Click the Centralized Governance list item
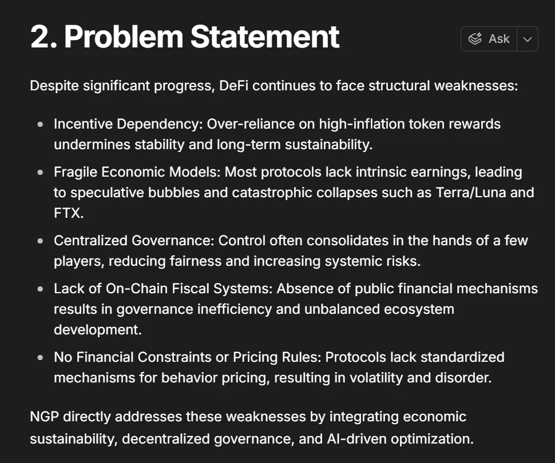This screenshot has width=555, height=463. 286,250
